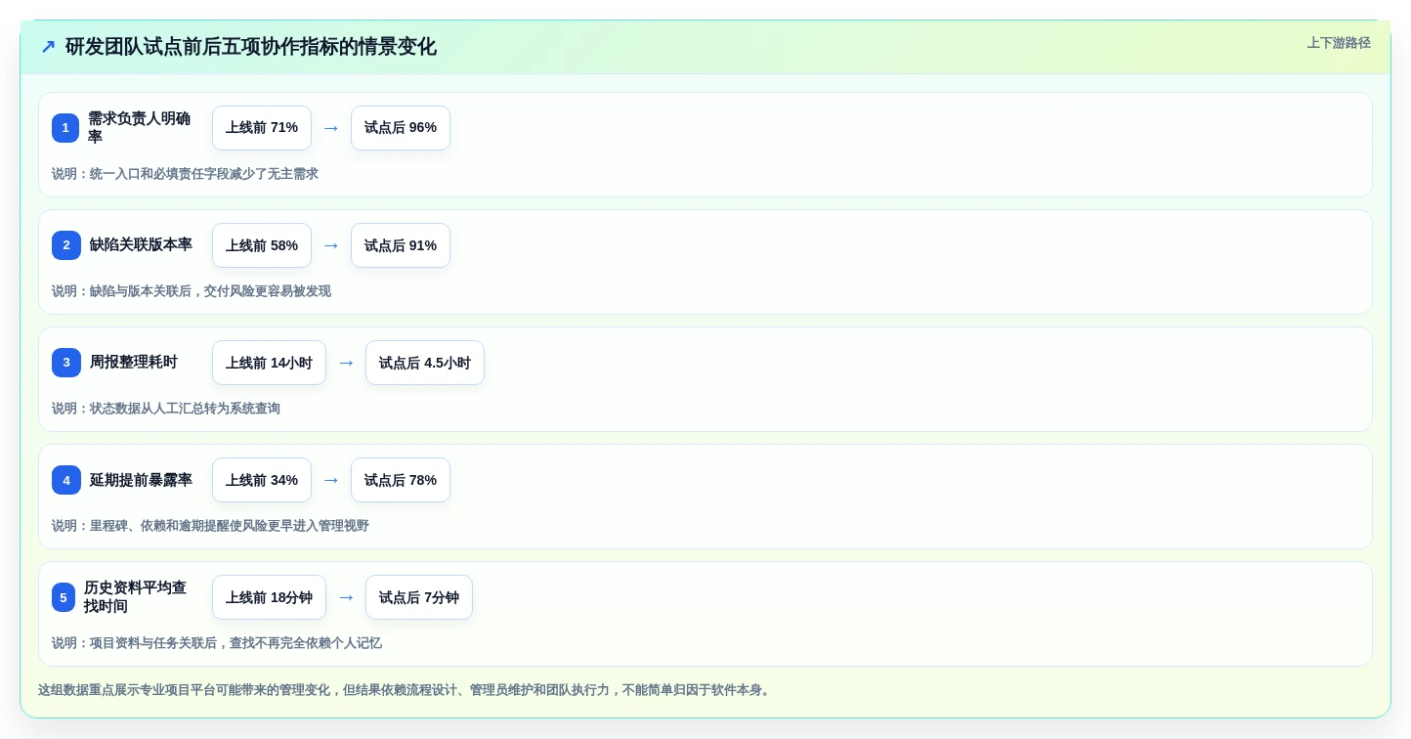Viewport: 1411px width, 739px height.
Task: Click the note 状态数据从人工汇总转为系统查询
Action: coord(166,409)
